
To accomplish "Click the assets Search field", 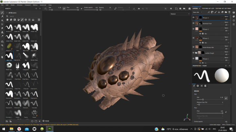I will point(23,16).
